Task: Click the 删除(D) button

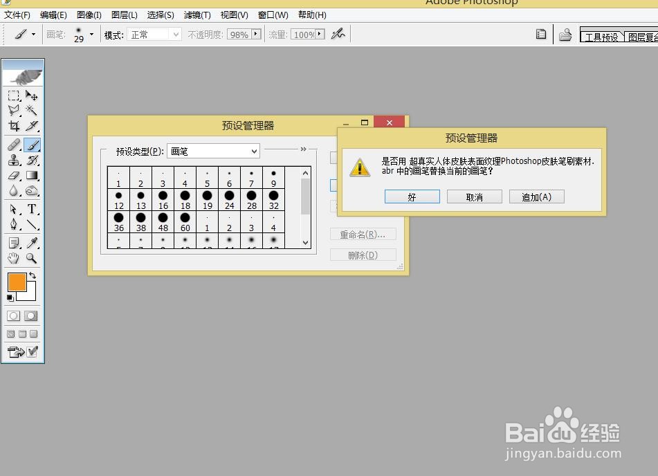Action: (x=363, y=255)
